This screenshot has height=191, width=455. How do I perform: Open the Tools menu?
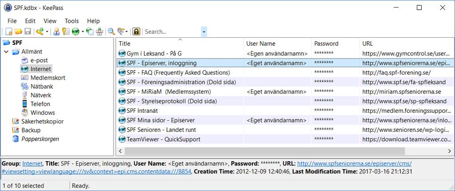(72, 21)
